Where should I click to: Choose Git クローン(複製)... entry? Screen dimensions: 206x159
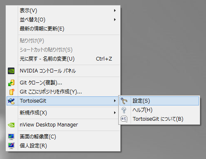point(63,83)
